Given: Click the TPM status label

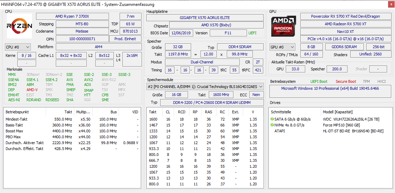Looking at the screenshot, I should click(x=366, y=81).
